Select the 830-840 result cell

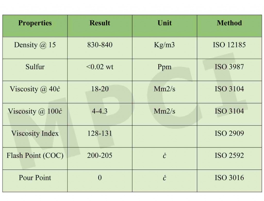coord(100,45)
